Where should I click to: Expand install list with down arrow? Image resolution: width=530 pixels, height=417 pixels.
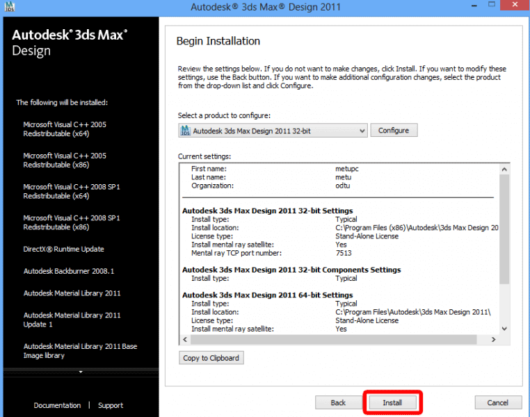pos(81,372)
